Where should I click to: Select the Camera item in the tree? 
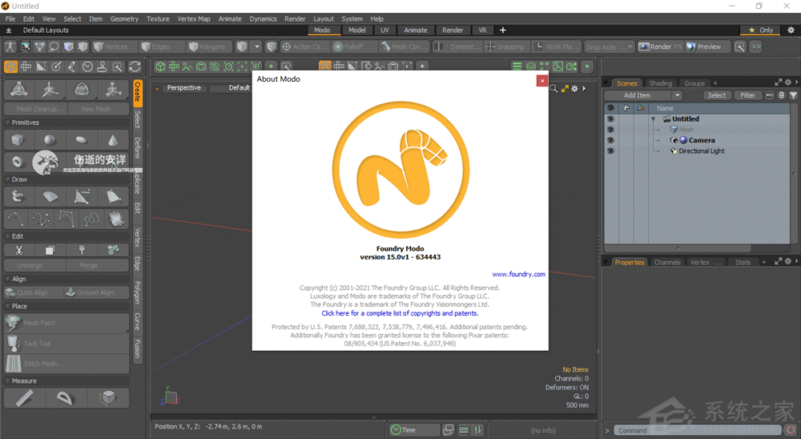click(702, 140)
